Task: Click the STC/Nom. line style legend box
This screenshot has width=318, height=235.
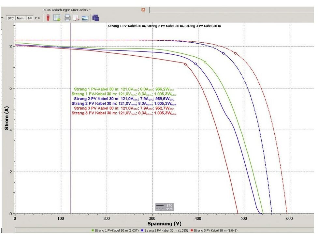Action: click(x=165, y=207)
